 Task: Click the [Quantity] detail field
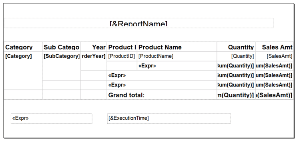236,56
